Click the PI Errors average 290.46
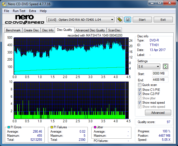This screenshot has width=178, height=146. pos(37,132)
